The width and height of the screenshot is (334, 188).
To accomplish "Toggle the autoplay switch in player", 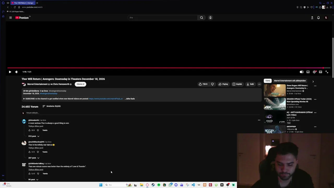I will pos(302,72).
